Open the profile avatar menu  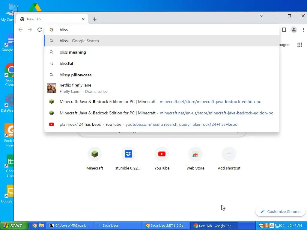(294, 30)
